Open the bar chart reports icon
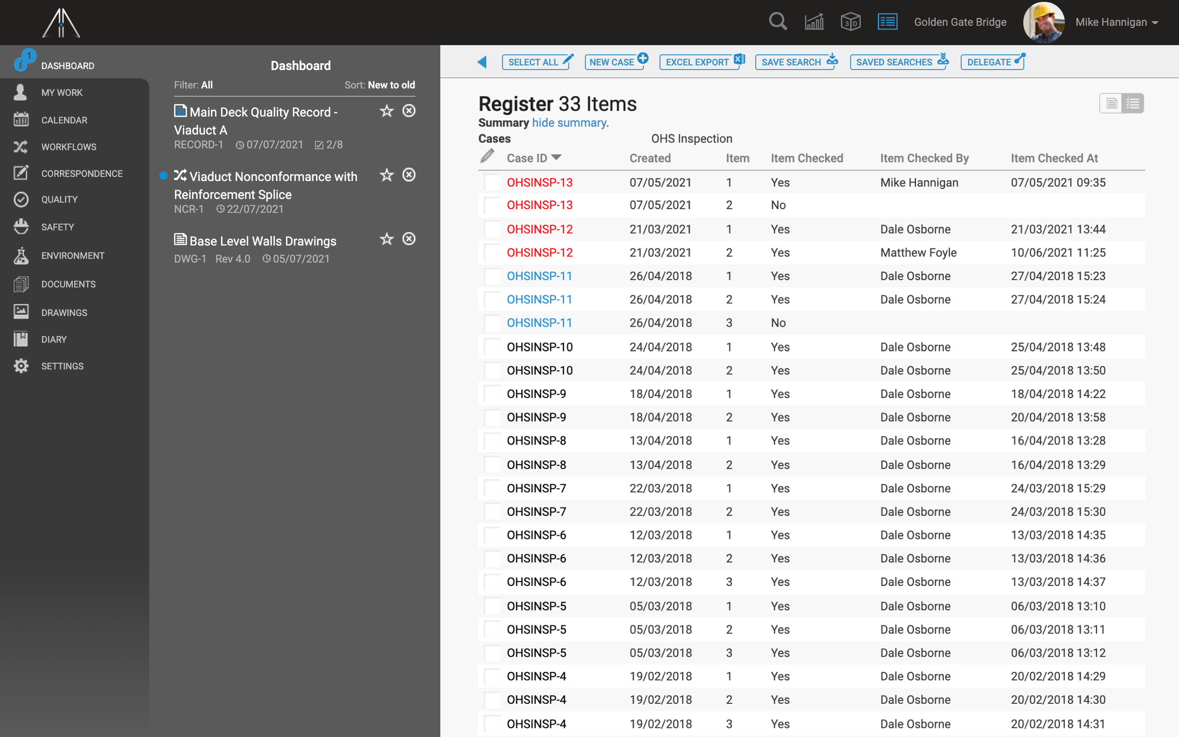1179x737 pixels. (814, 22)
